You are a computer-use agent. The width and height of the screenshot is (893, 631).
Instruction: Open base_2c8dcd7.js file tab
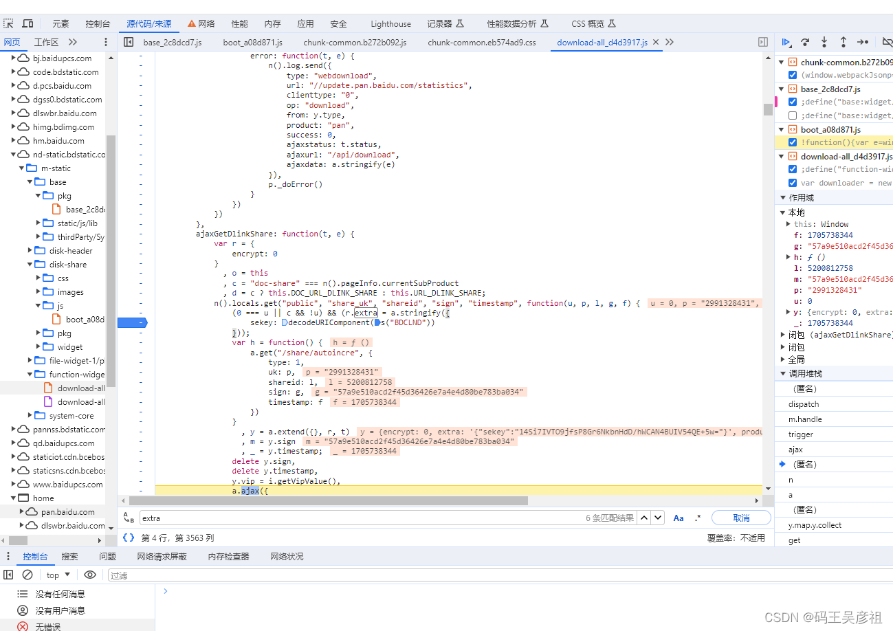tap(173, 42)
